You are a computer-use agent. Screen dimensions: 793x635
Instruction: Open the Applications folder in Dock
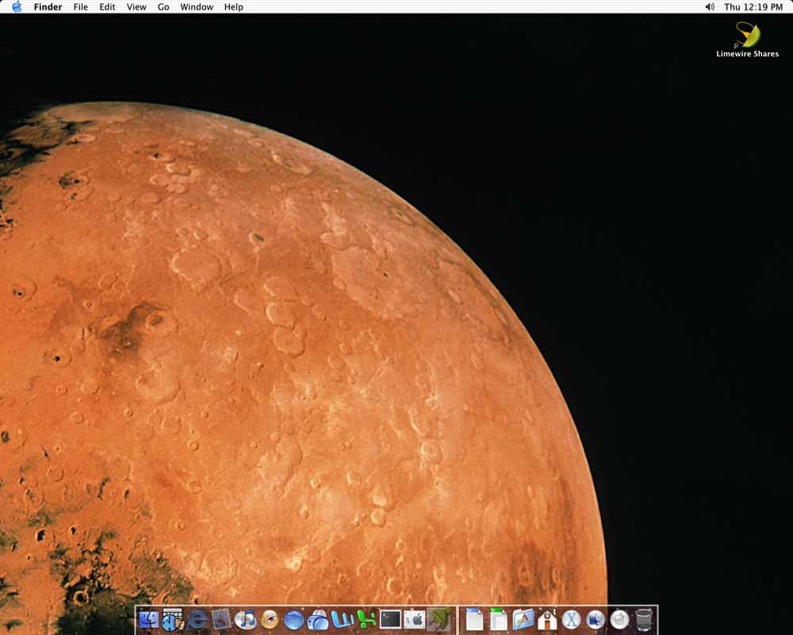[x=523, y=620]
